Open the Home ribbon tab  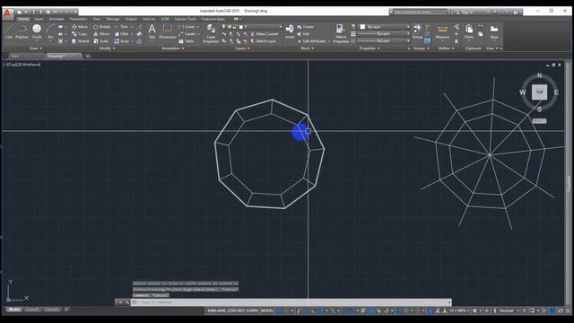pos(23,19)
